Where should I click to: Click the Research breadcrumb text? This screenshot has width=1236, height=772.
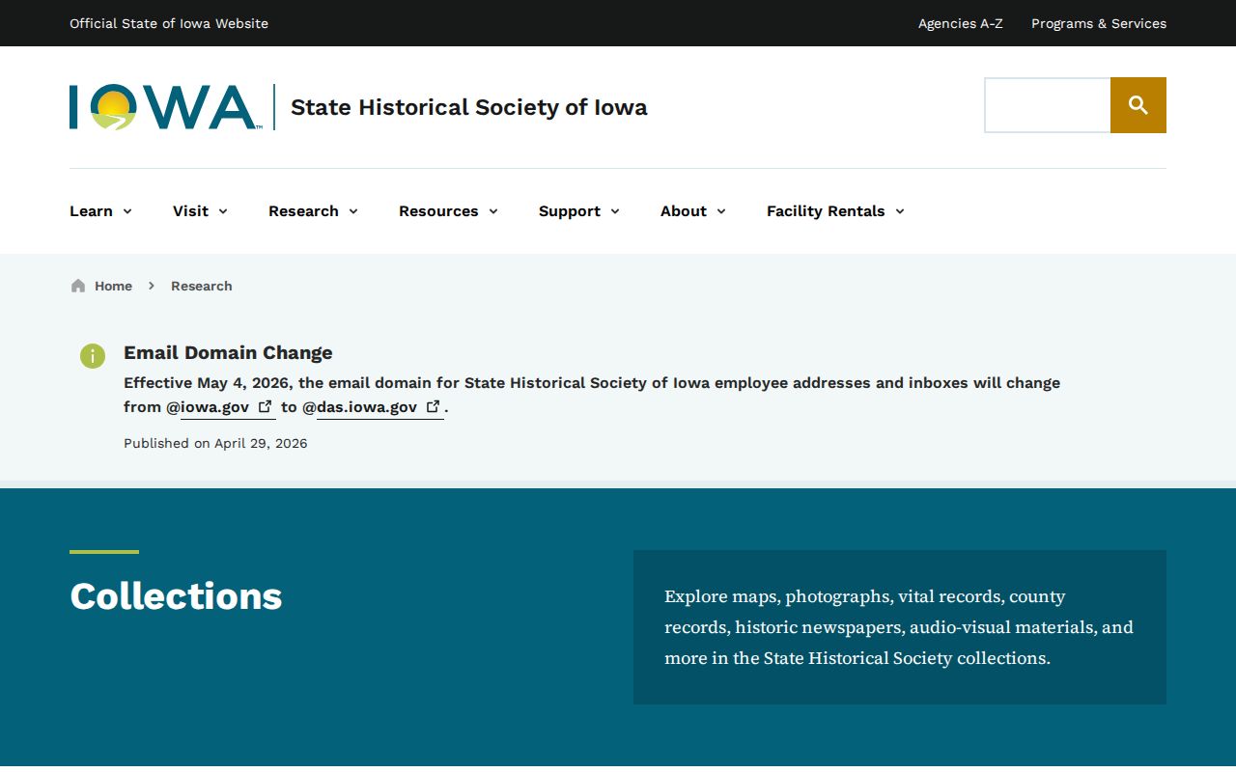click(202, 286)
